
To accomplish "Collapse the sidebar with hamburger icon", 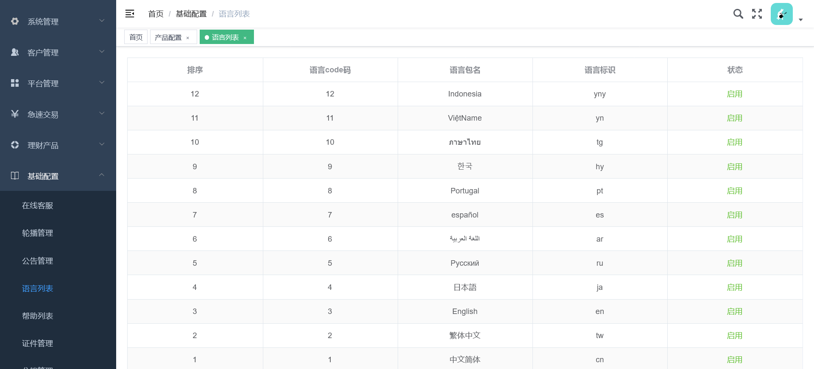I will pyautogui.click(x=130, y=14).
